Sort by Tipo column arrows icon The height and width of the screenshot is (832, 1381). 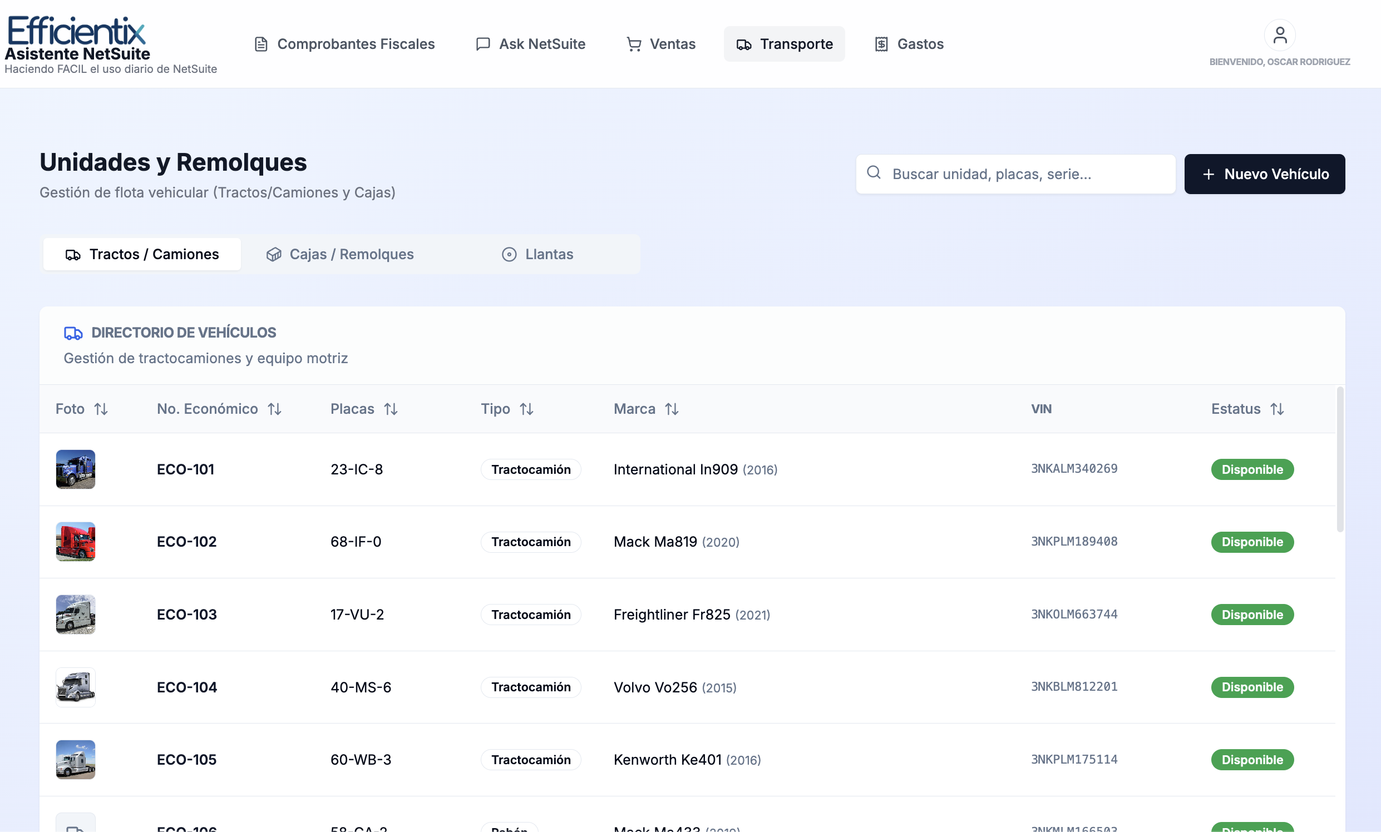(526, 409)
